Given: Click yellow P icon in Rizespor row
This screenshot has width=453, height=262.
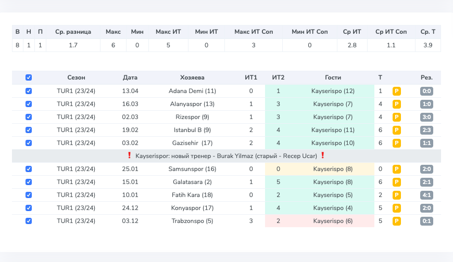Looking at the screenshot, I should click(397, 117).
